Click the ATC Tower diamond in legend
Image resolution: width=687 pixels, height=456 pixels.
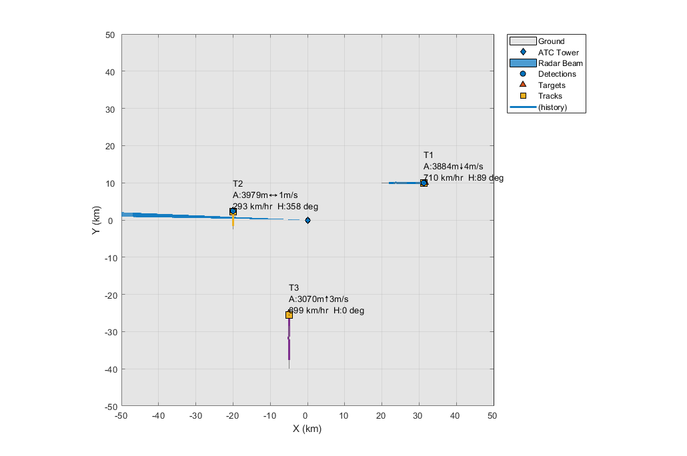coord(523,52)
